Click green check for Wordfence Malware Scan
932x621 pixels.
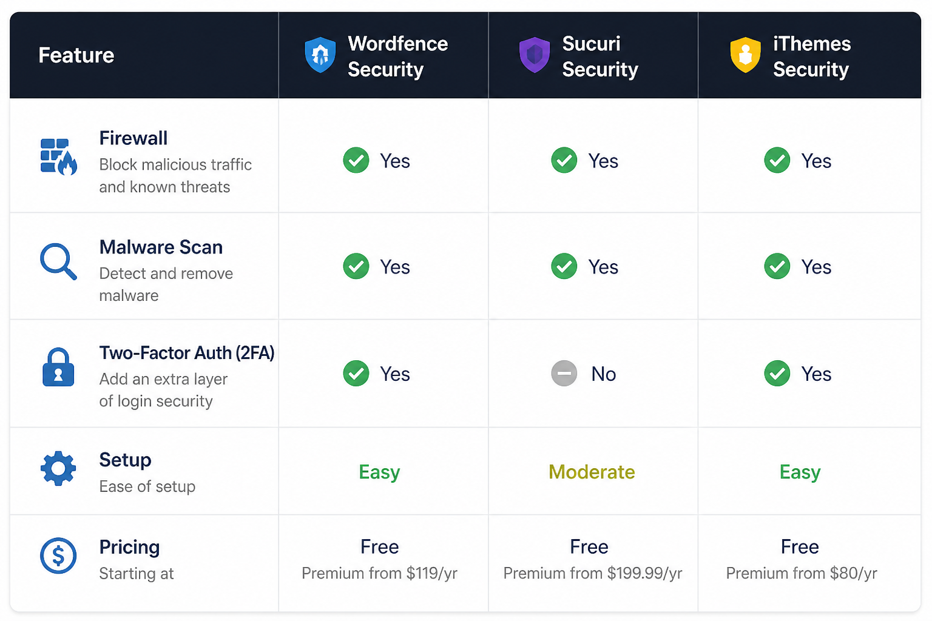356,266
